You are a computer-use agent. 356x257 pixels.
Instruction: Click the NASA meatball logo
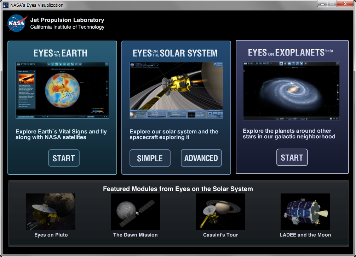pyautogui.click(x=17, y=24)
